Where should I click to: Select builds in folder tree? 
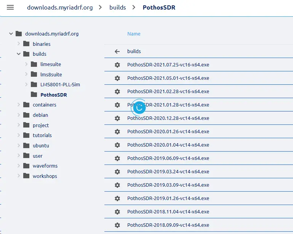tap(39, 54)
